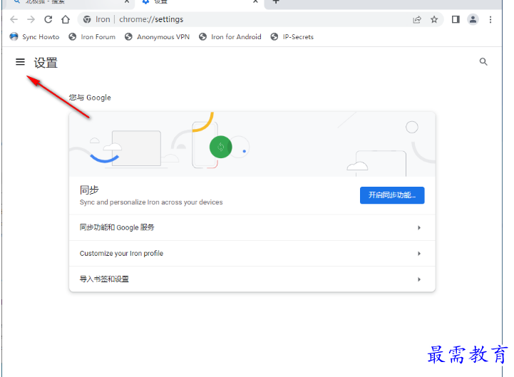Open Iron Forum bookmark
This screenshot has width=514, height=377.
[x=92, y=37]
